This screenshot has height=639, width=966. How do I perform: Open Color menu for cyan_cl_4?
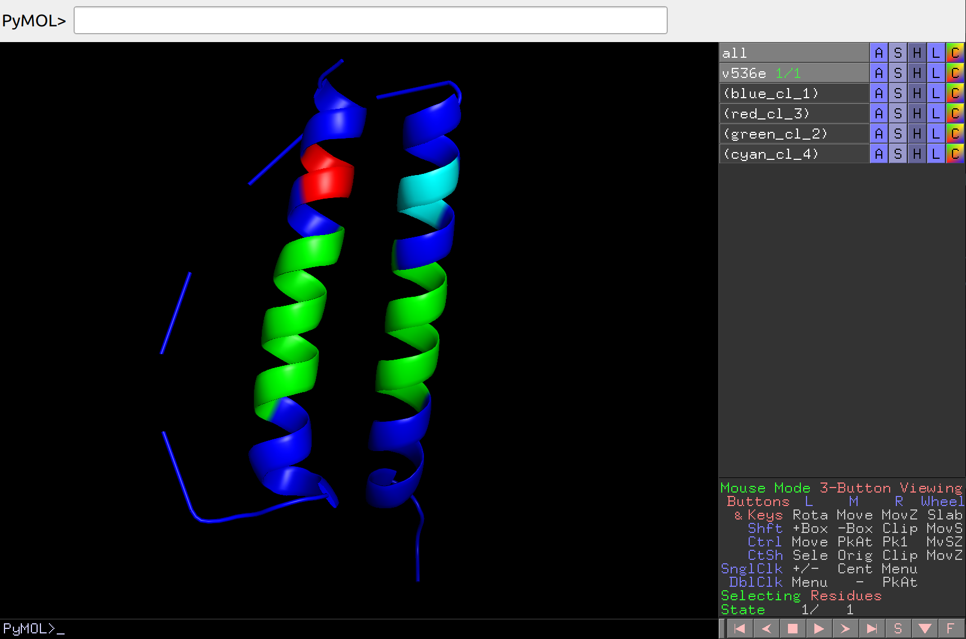(955, 154)
